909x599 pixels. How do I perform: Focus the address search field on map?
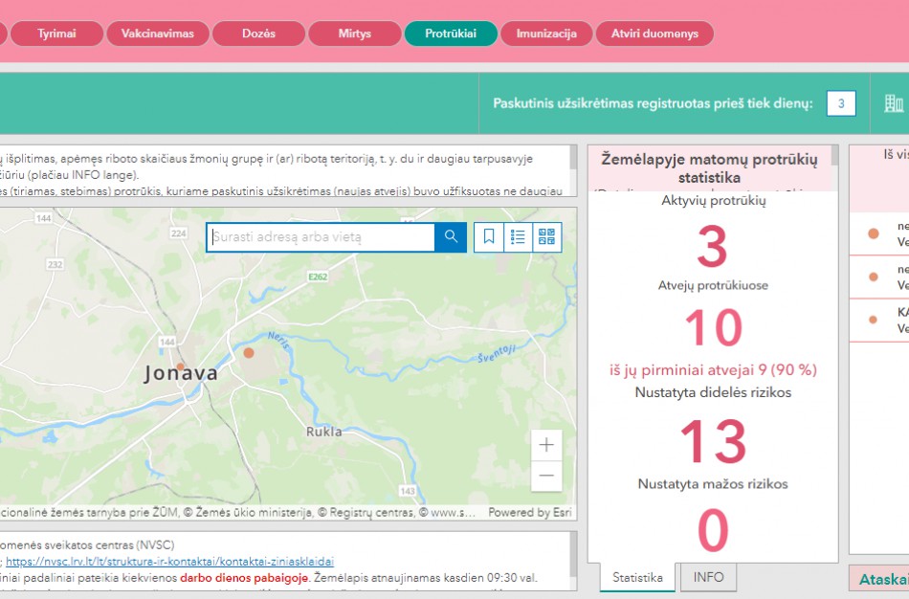click(321, 237)
